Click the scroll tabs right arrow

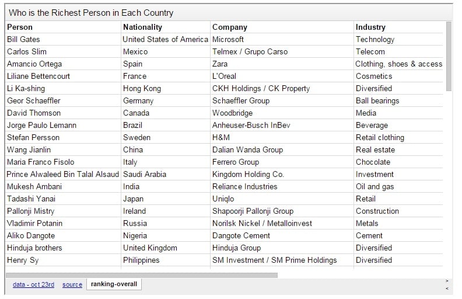pyautogui.click(x=447, y=281)
